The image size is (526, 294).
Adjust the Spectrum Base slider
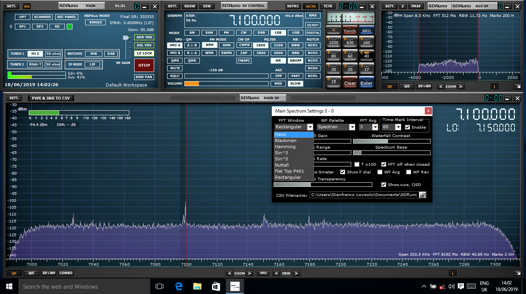(x=391, y=153)
